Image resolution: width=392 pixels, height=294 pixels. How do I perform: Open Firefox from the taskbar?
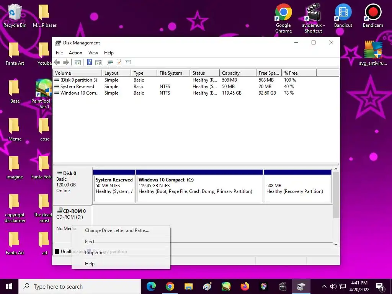point(245,286)
